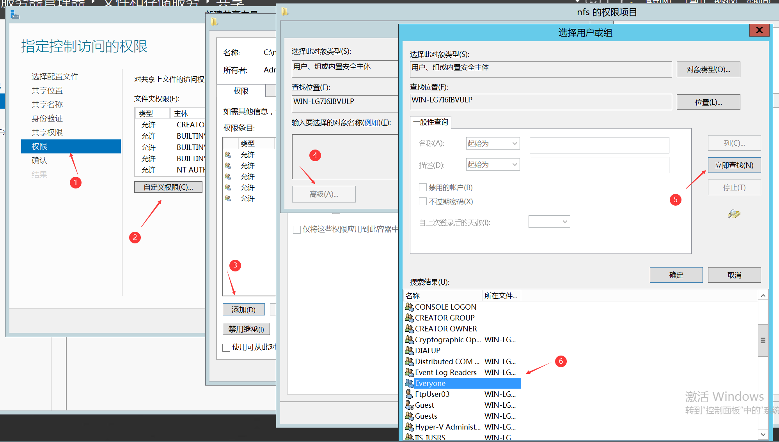Go to 共享名称 wizard step
Screen dimensions: 779x442
tap(47, 104)
